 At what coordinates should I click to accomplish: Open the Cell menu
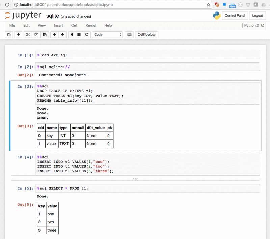(x=74, y=25)
